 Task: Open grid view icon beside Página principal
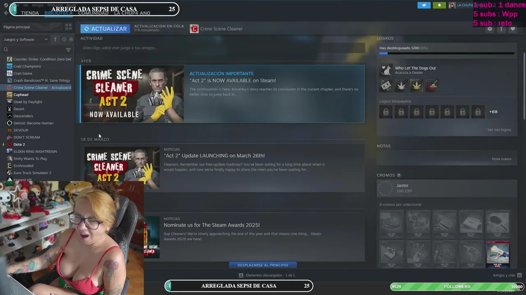click(68, 27)
